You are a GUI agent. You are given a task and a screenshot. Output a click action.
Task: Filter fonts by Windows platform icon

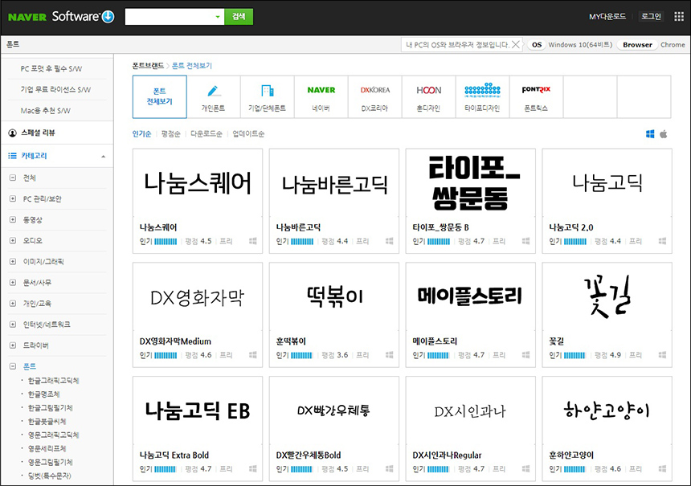pos(650,134)
